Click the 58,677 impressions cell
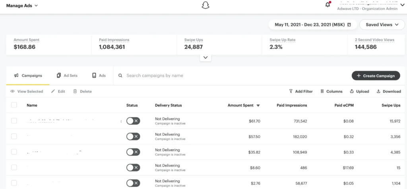 click(x=301, y=183)
